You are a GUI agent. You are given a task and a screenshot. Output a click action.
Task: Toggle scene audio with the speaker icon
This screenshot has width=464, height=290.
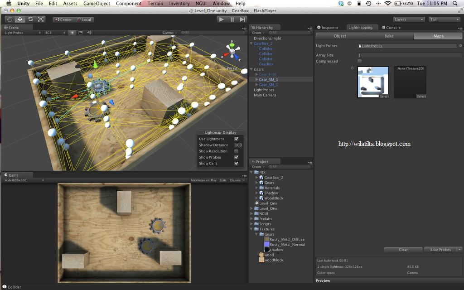[89, 33]
